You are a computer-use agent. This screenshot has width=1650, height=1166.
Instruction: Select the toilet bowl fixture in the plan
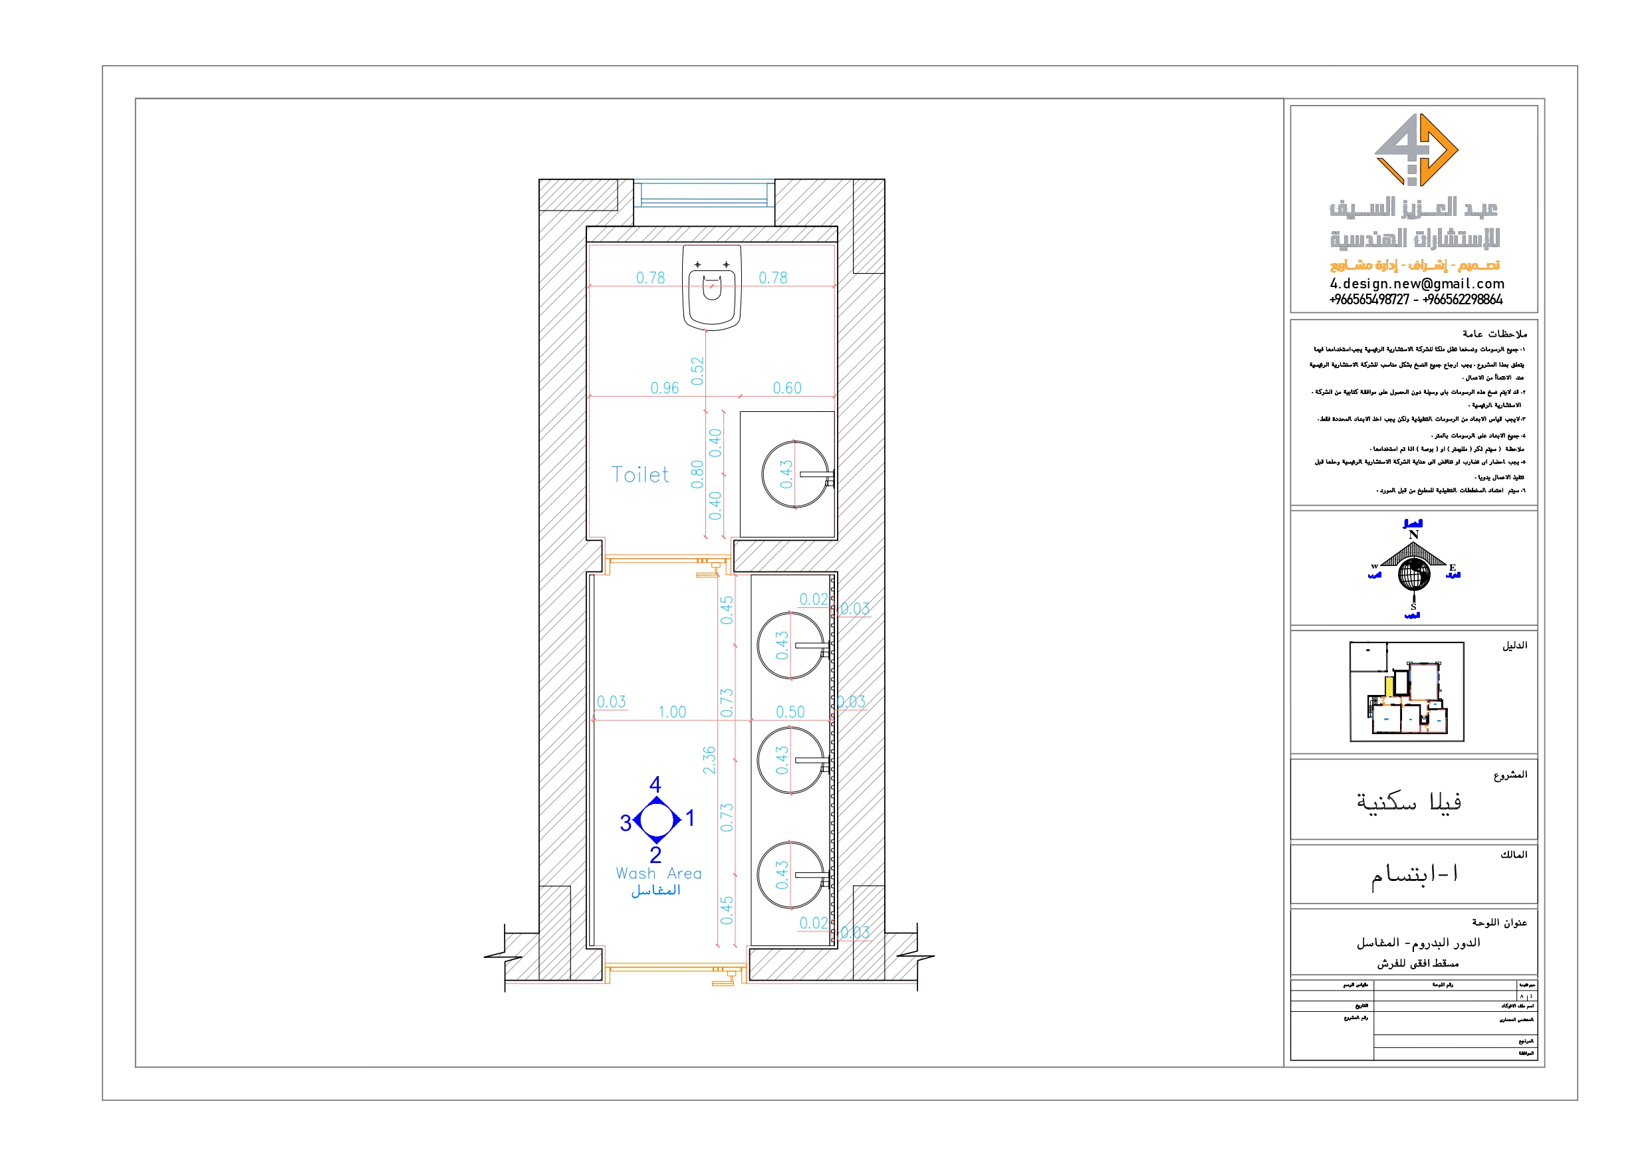pos(711,288)
